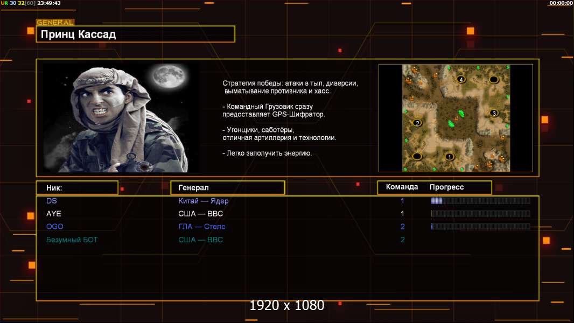The image size is (574, 323).
Task: Click the Легко заполучить энергию line
Action: click(x=267, y=153)
